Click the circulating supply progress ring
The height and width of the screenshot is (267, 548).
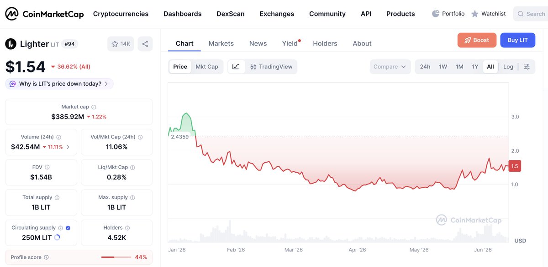(x=57, y=237)
